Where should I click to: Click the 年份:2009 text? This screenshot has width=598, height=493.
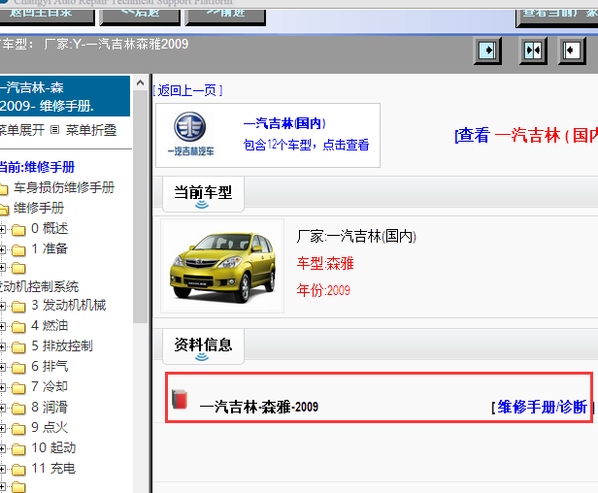[x=323, y=290]
